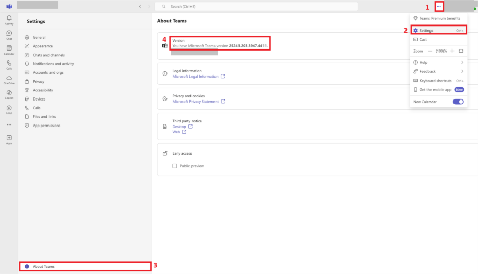The height and width of the screenshot is (274, 478).
Task: Click the Get the mobile app phone icon
Action: 415,89
